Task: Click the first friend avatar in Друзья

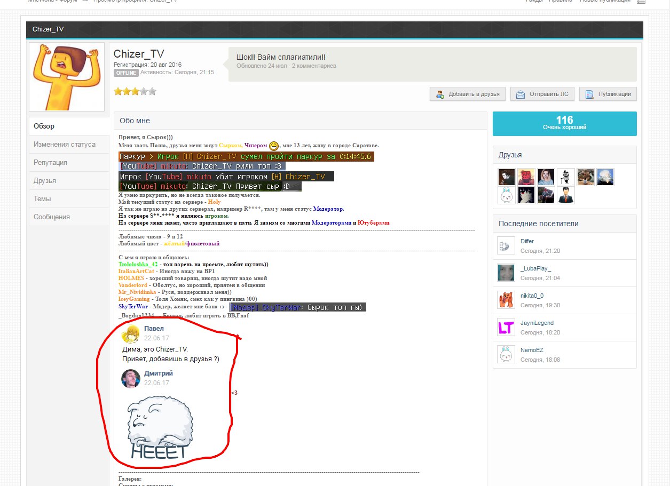Action: point(507,177)
